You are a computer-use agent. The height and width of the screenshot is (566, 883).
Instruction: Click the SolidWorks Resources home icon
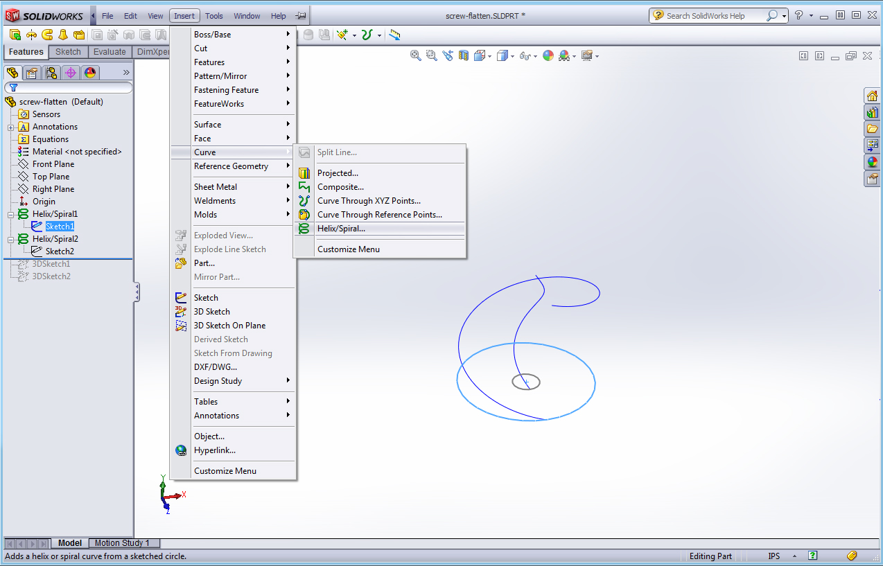click(872, 96)
